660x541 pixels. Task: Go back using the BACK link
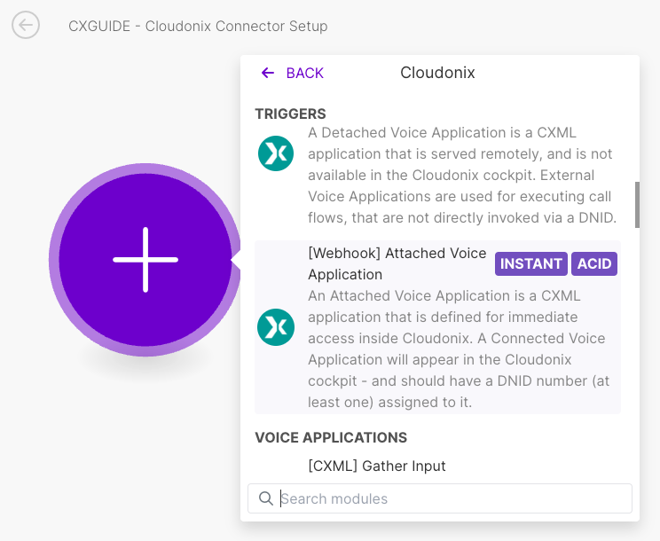click(304, 73)
